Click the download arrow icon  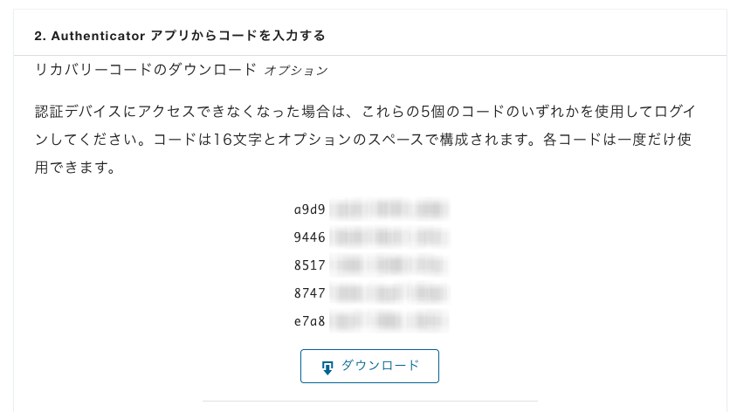click(x=327, y=367)
